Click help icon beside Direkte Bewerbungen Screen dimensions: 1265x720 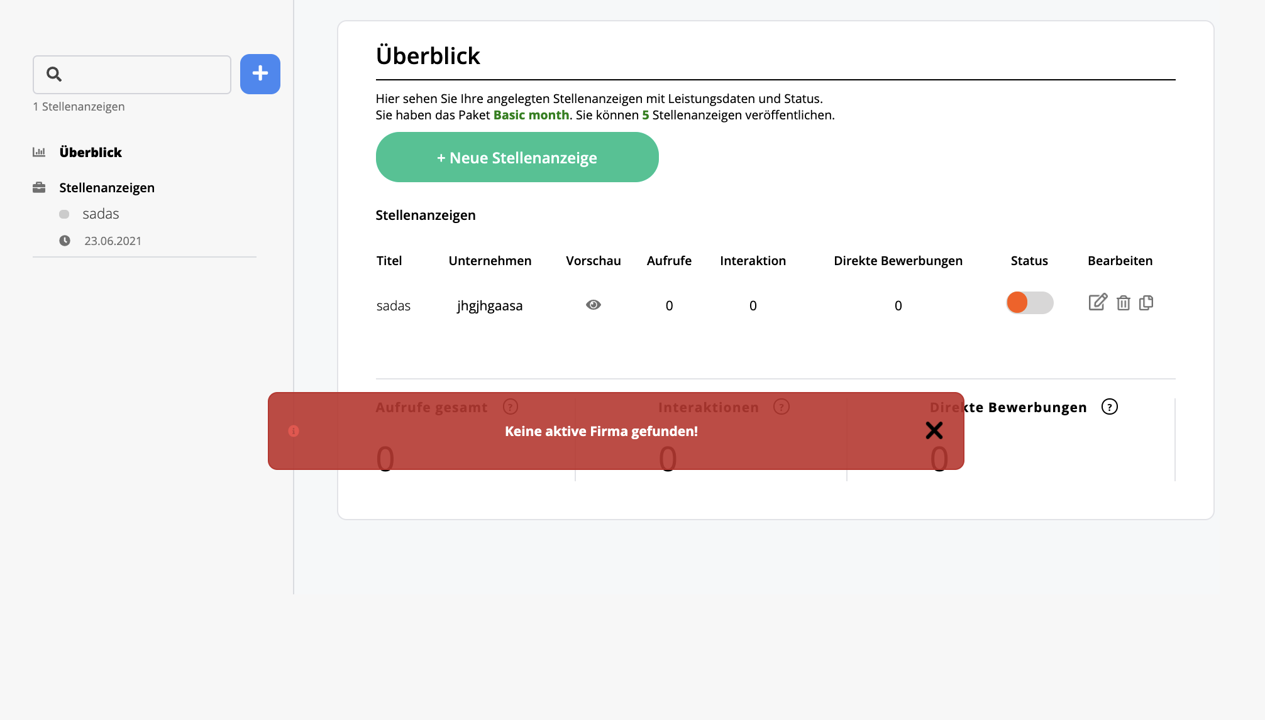[x=1110, y=407]
